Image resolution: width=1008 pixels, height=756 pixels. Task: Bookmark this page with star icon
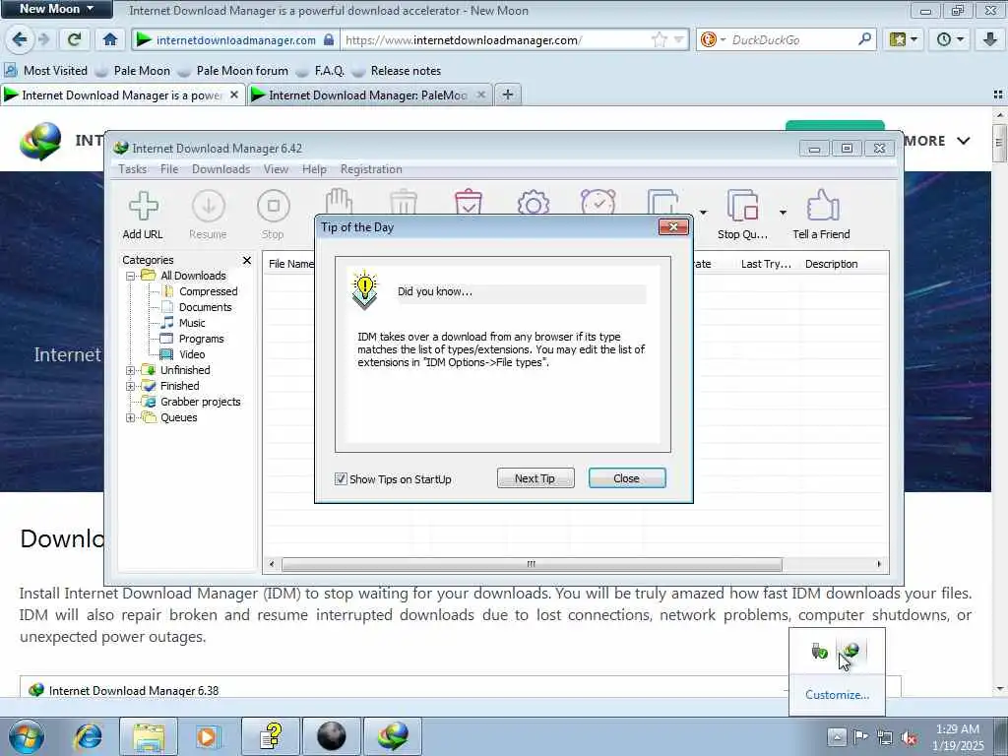pyautogui.click(x=660, y=39)
